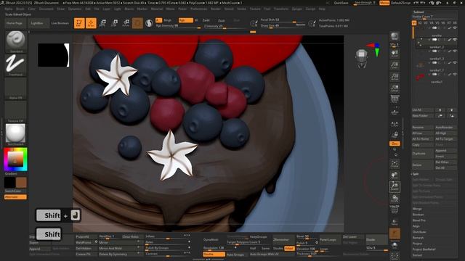The height and width of the screenshot is (261, 465).
Task: Expand the Remesh section
Action: pos(418,238)
